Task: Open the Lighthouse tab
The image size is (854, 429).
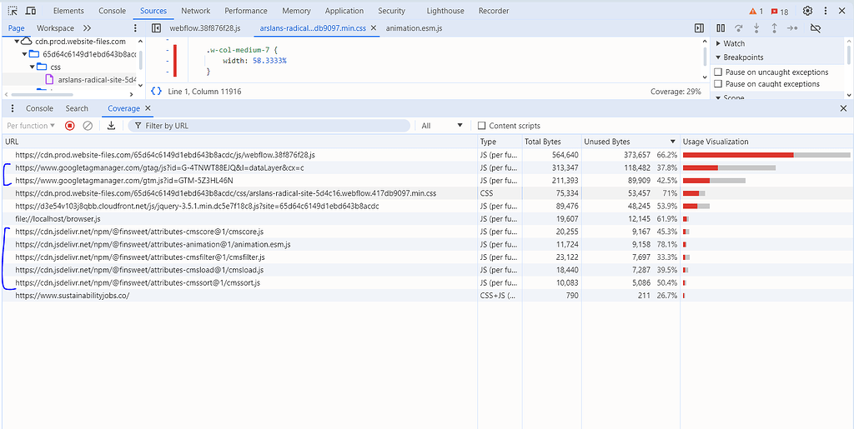Action: click(x=445, y=11)
